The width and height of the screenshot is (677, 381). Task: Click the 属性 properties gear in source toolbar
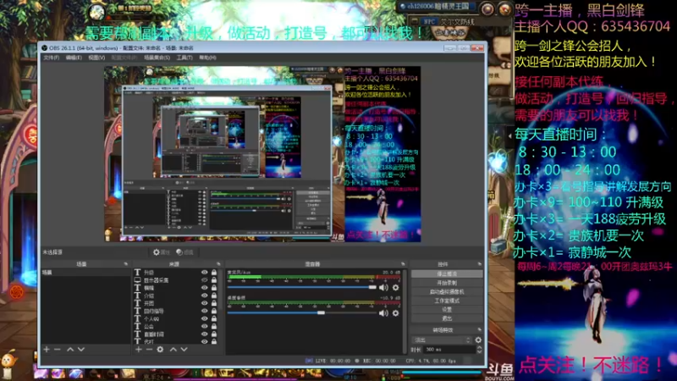tap(162, 252)
